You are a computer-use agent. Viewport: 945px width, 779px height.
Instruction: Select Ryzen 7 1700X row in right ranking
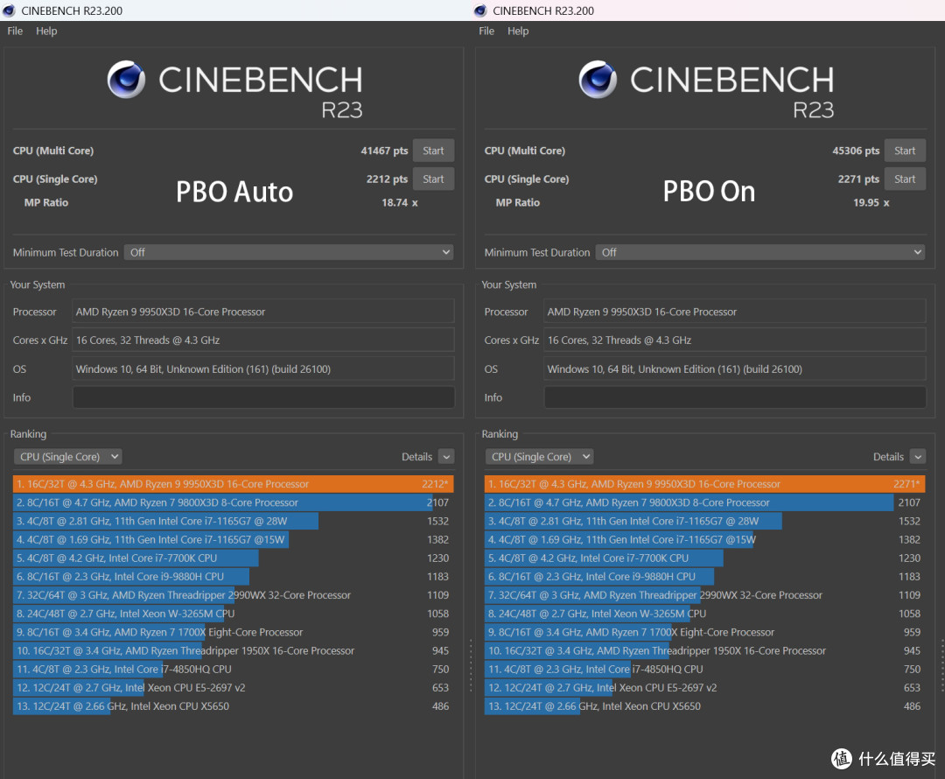[x=704, y=633]
